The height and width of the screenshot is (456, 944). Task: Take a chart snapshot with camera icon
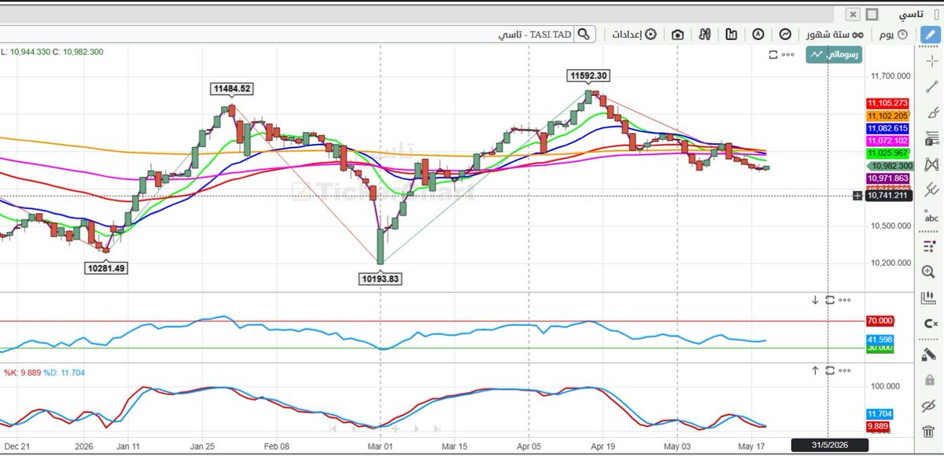[677, 35]
